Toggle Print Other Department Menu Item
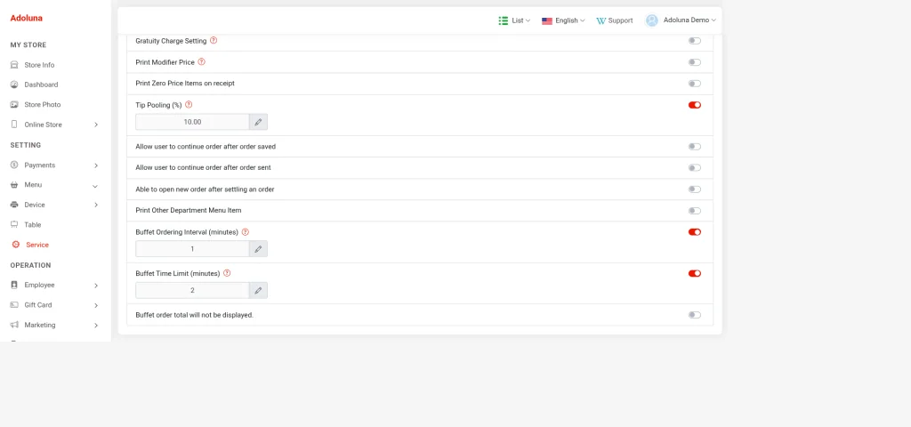 694,211
